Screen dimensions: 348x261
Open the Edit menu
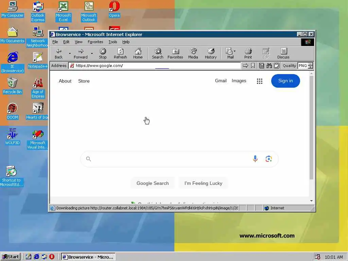click(66, 42)
